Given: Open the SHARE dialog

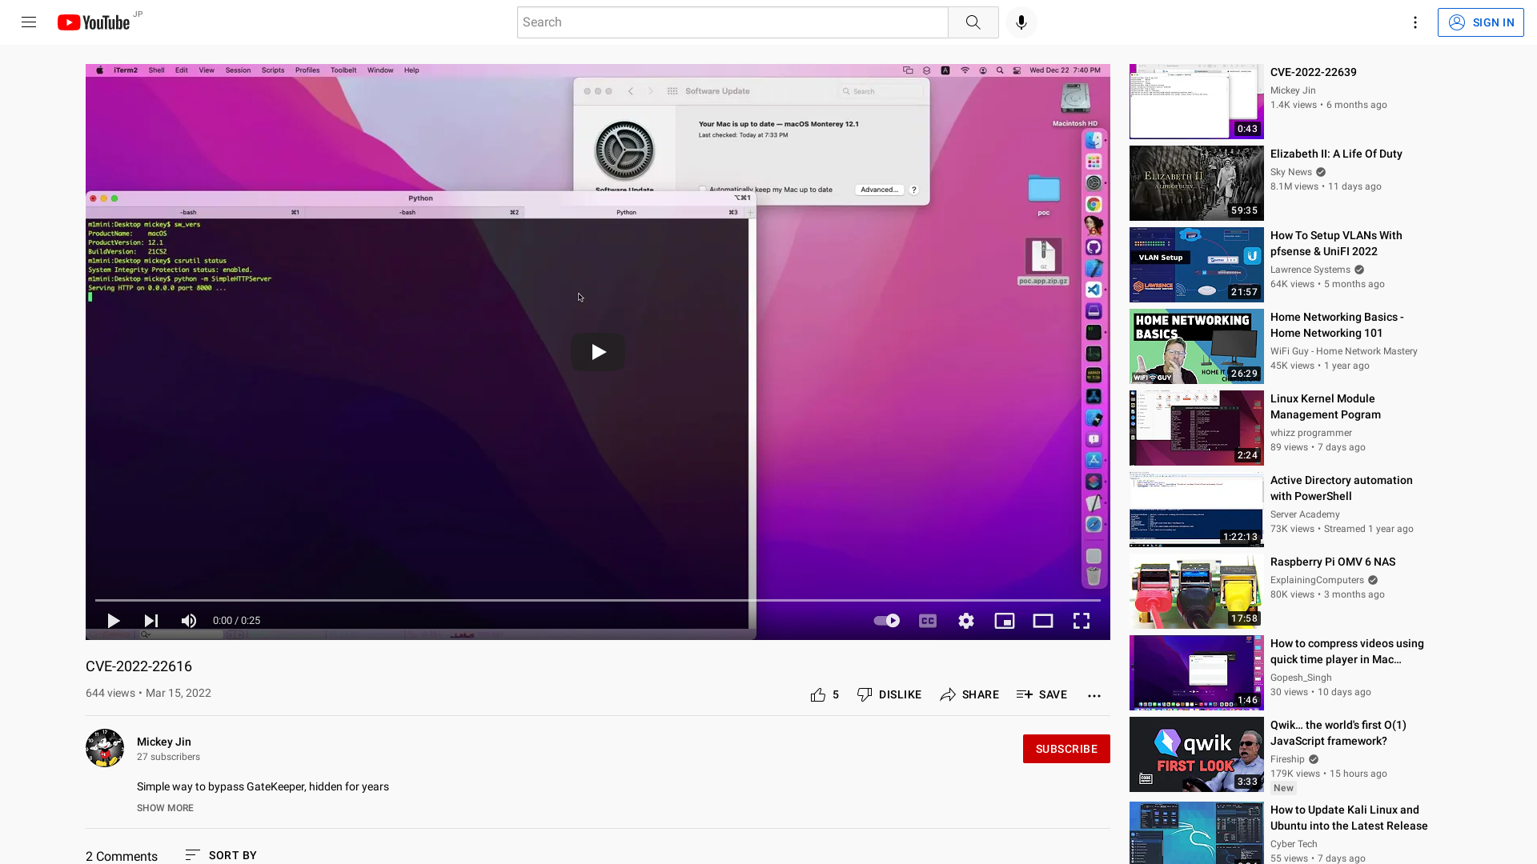Looking at the screenshot, I should coord(969,694).
